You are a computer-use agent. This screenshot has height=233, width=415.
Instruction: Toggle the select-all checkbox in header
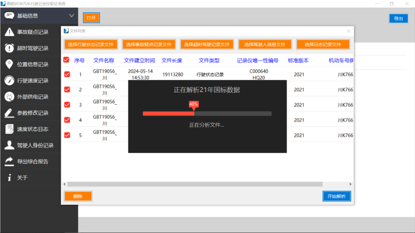[x=66, y=60]
